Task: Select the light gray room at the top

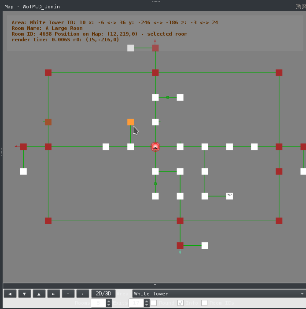Action: (130, 48)
